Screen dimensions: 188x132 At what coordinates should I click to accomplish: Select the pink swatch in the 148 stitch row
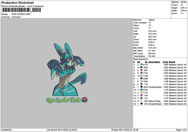tap(142, 95)
